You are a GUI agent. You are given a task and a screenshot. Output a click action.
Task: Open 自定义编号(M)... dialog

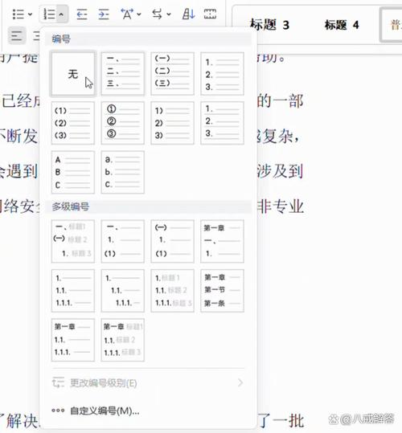click(x=148, y=411)
